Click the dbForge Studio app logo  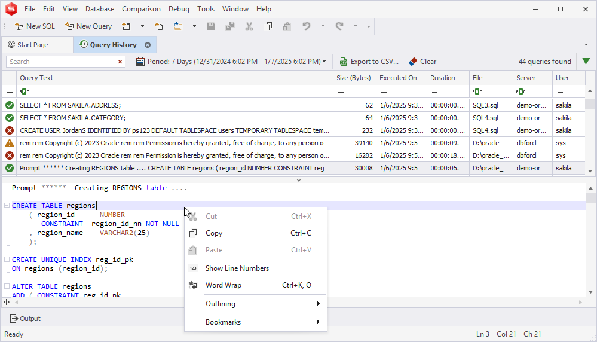pos(11,9)
